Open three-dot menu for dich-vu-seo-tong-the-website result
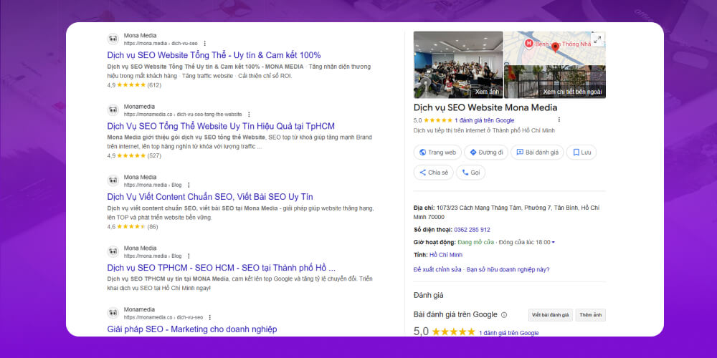717x358 pixels. [x=249, y=114]
